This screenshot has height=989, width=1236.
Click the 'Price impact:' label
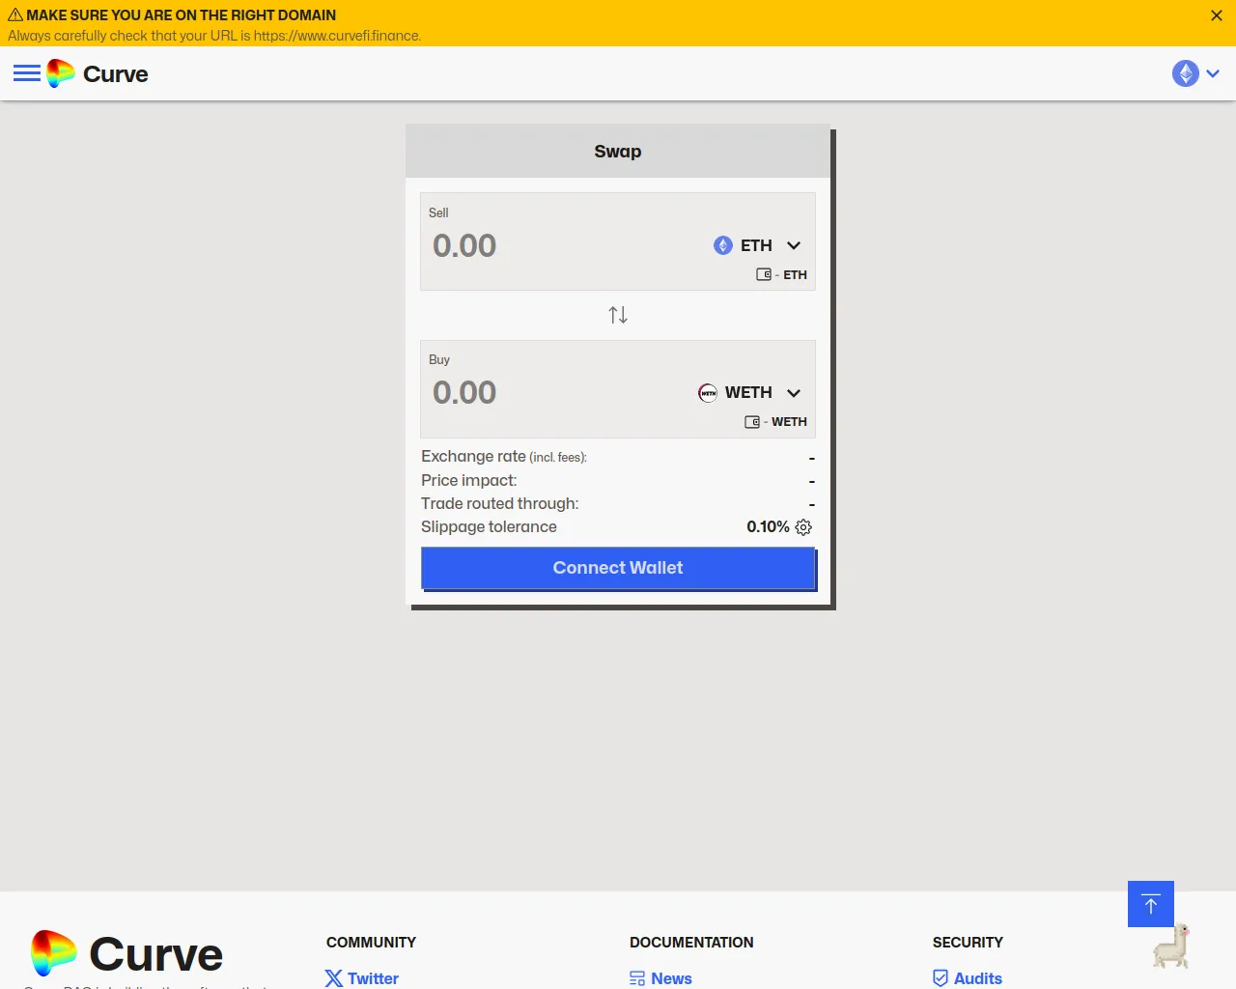[x=468, y=480]
